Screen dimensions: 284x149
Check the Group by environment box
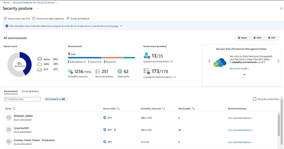pyautogui.click(x=255, y=99)
